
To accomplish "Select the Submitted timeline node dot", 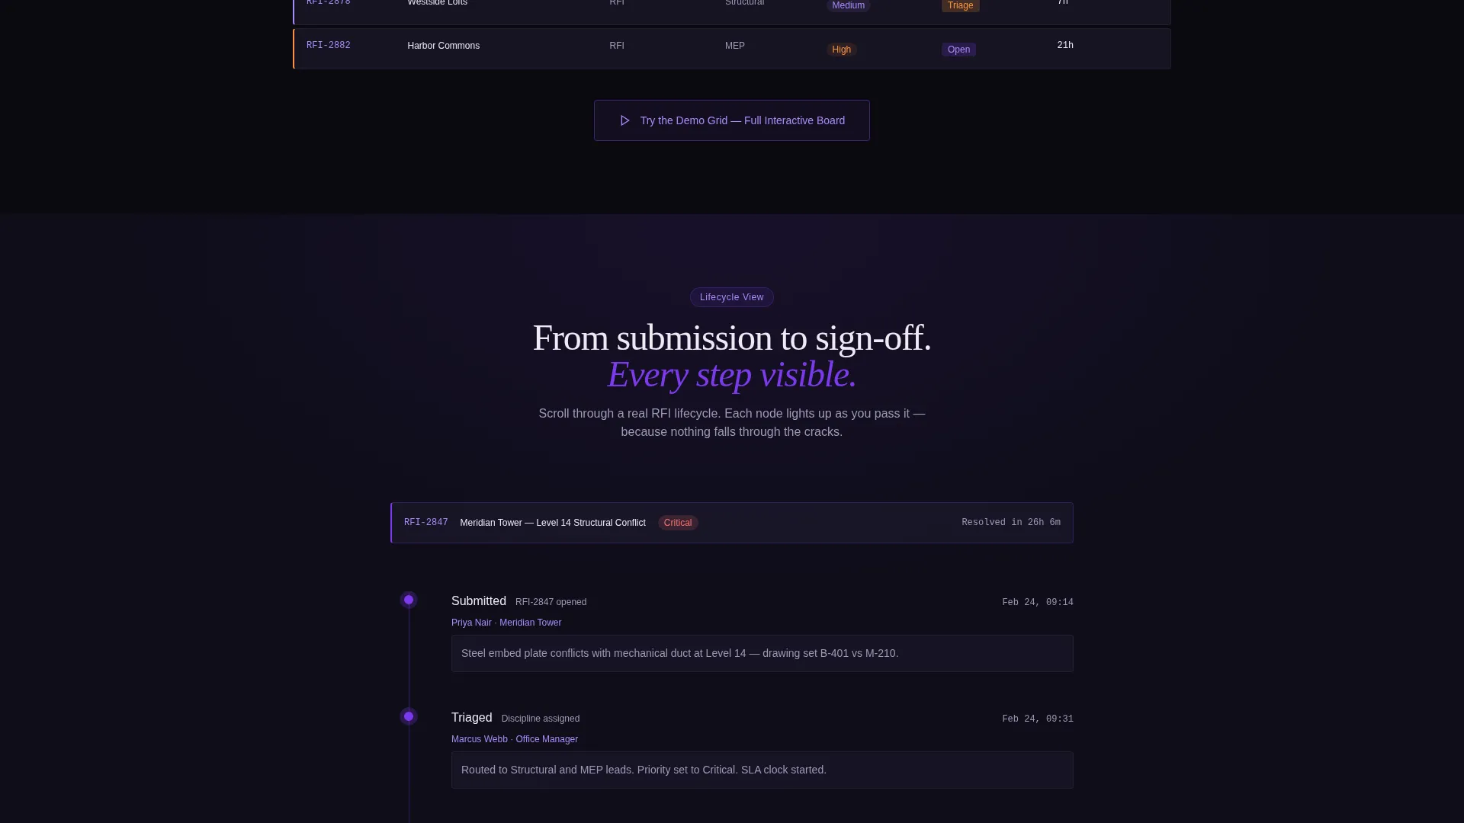I will [409, 600].
